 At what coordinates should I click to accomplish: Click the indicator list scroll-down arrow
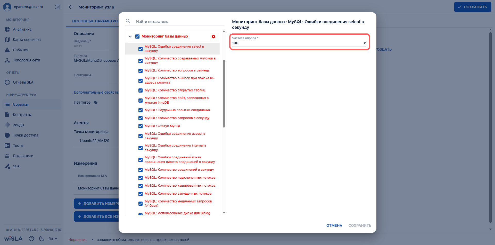click(224, 213)
